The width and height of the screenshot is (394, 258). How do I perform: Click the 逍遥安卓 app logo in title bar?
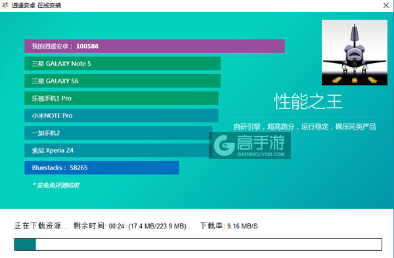pos(5,5)
